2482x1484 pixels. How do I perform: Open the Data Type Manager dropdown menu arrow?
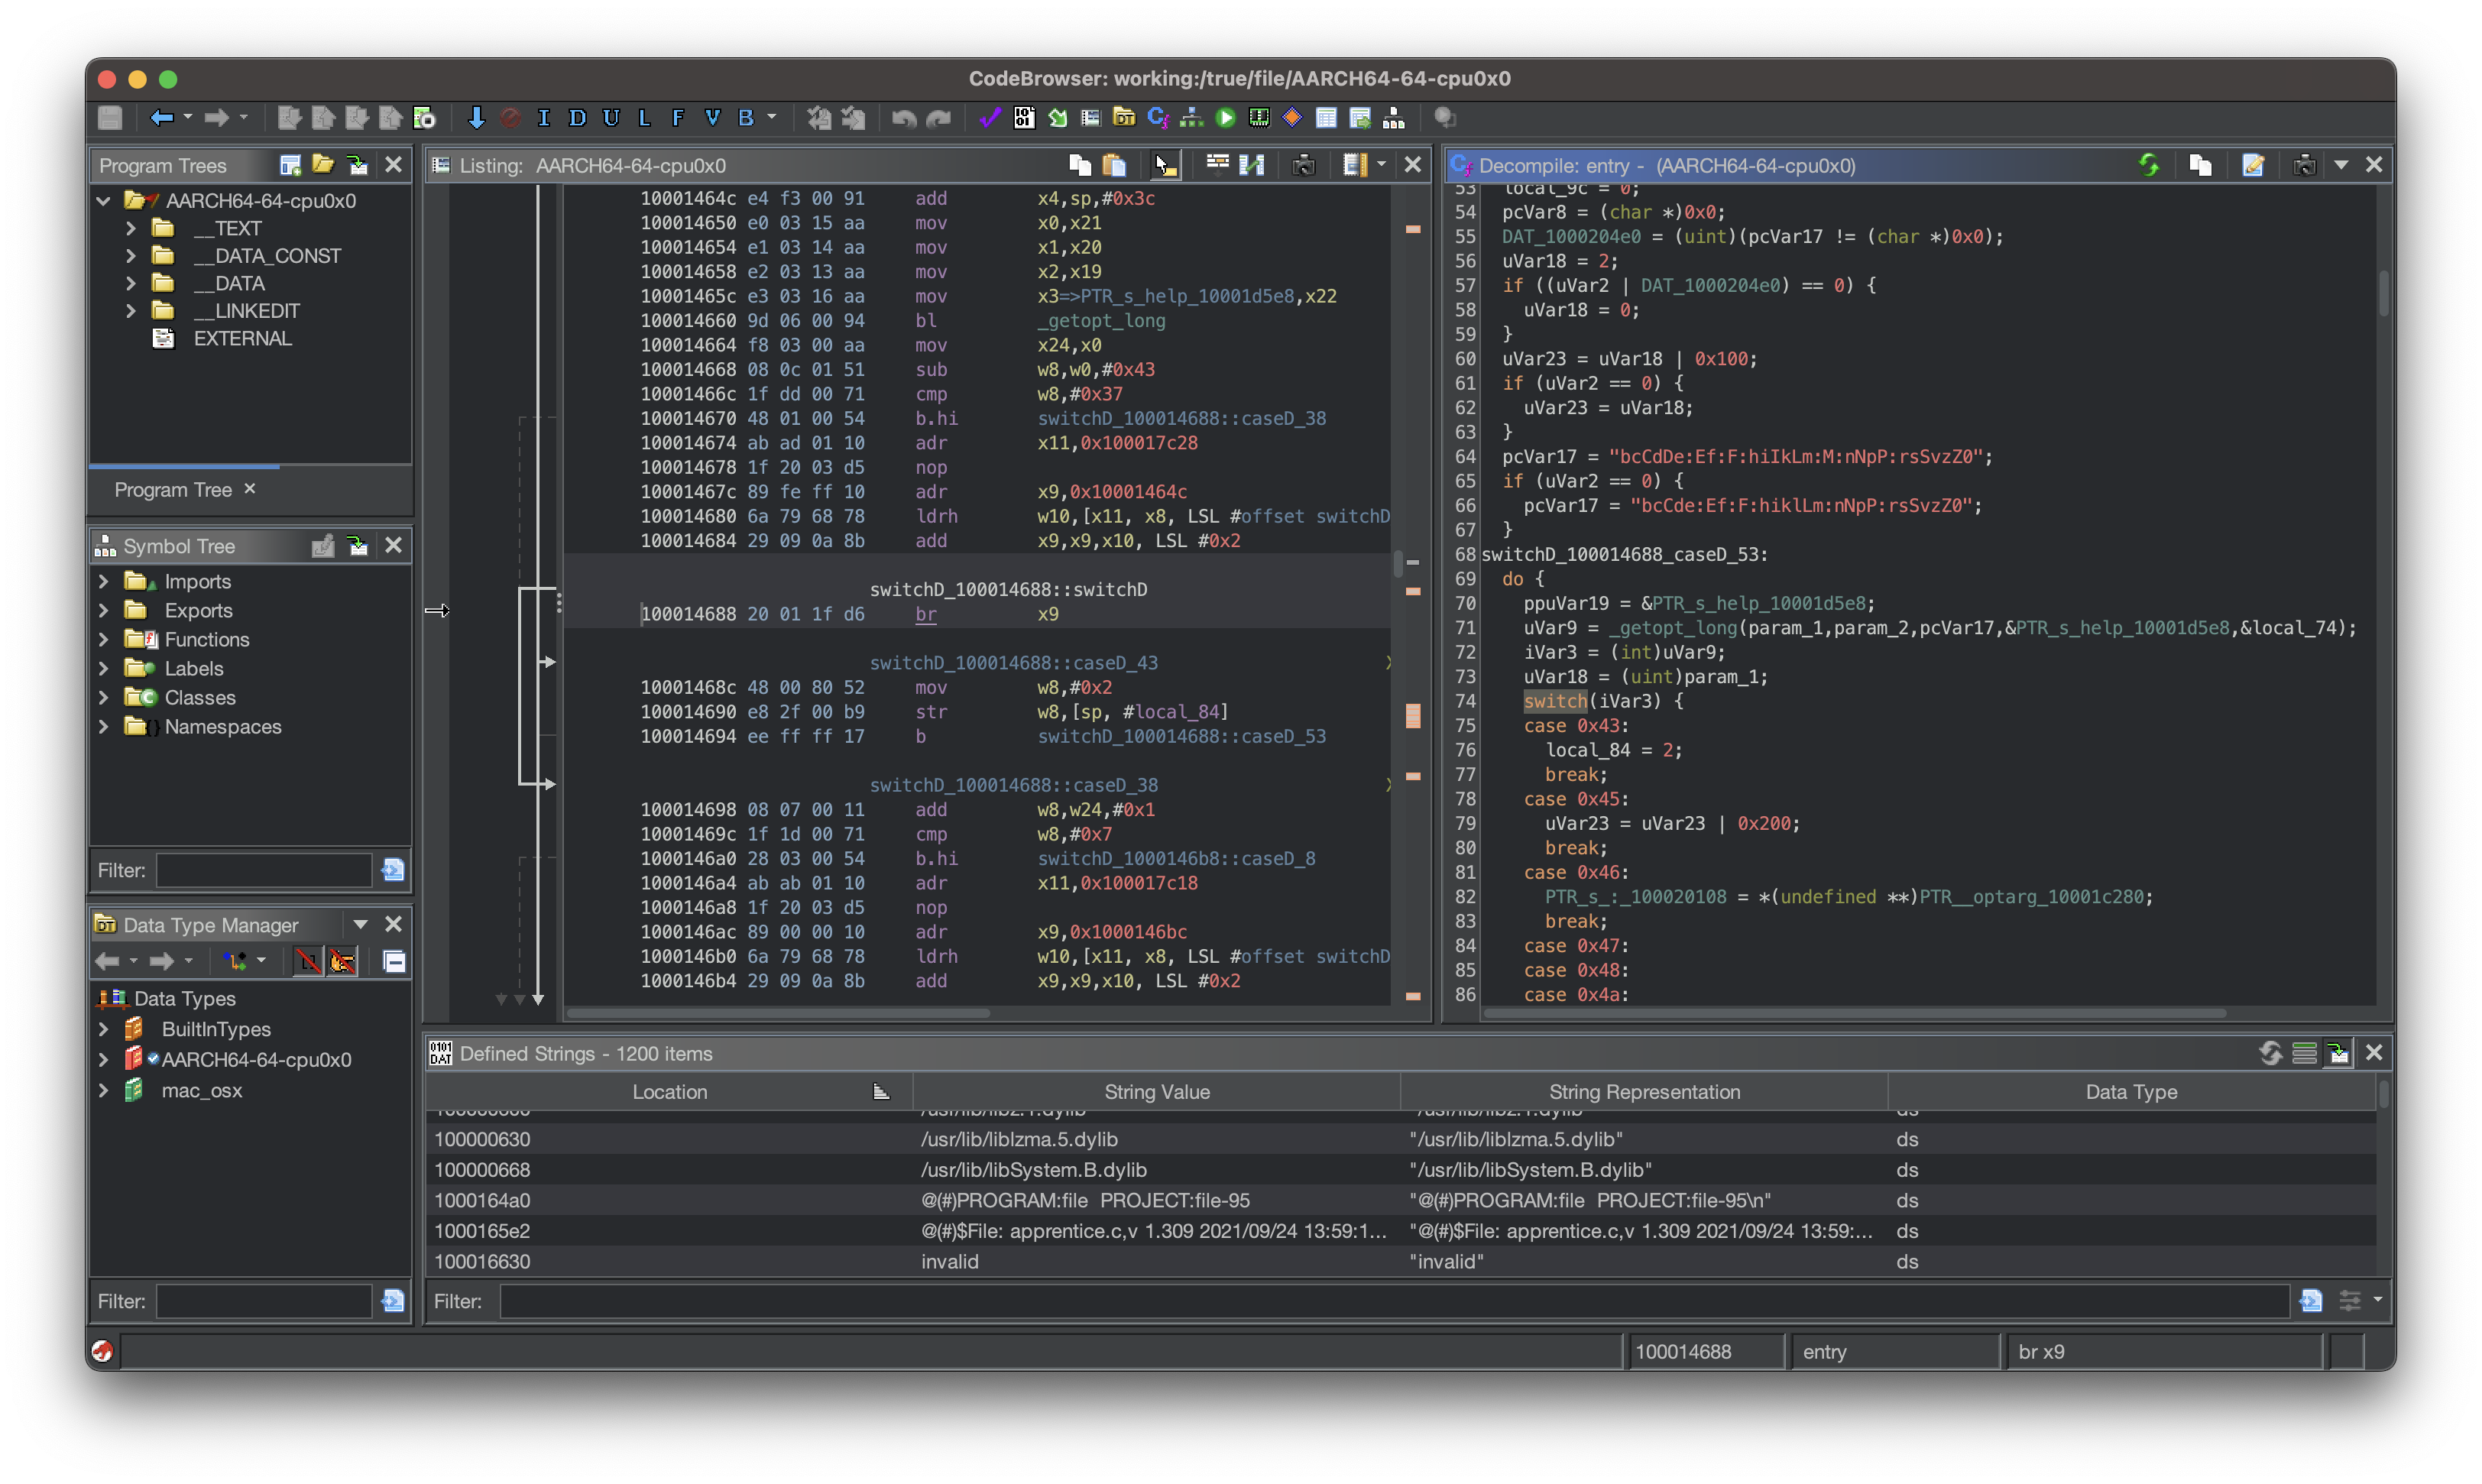[360, 924]
